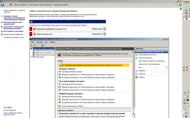
Task: Click the Yandex browser icon in the taskbar
Action: coord(187,70)
